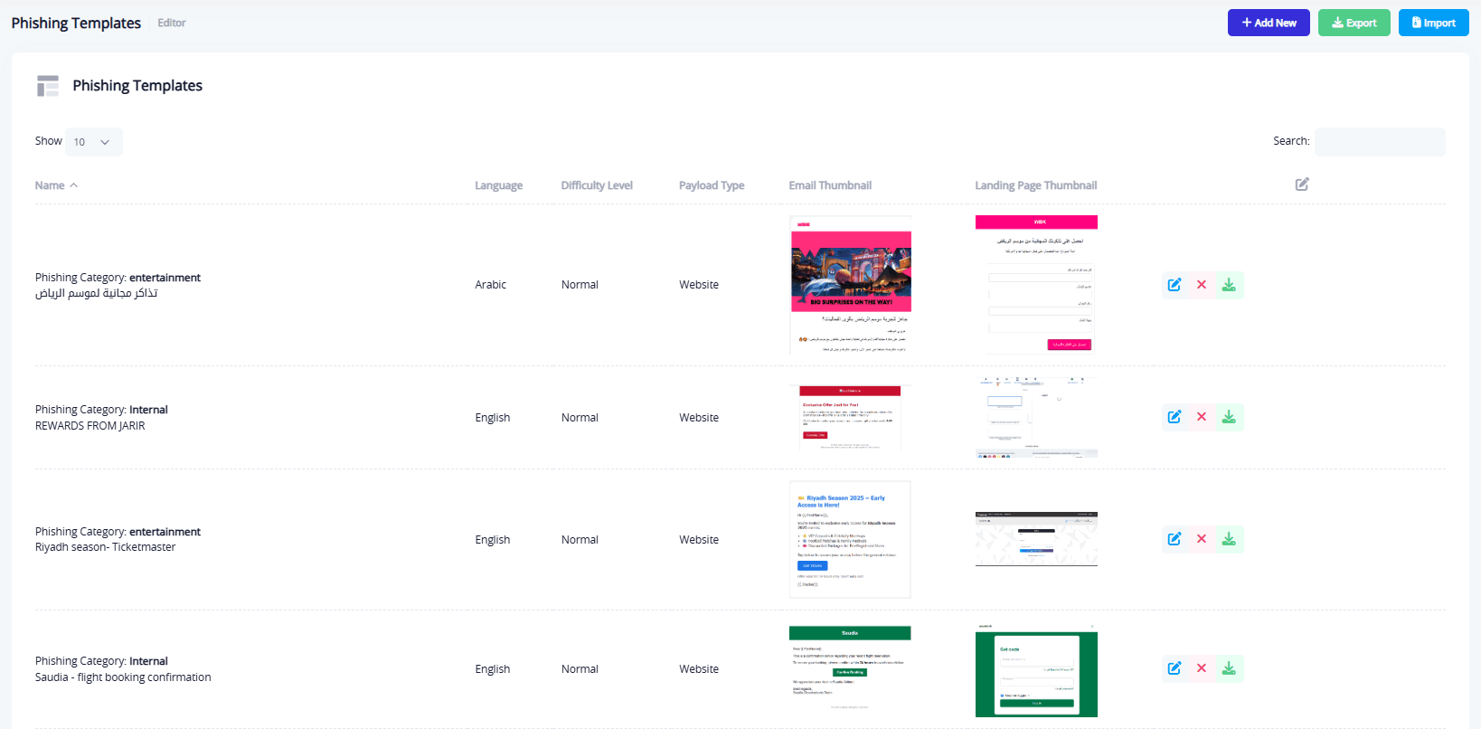Edit the Riyadh season- Ticketmaster template

click(x=1174, y=539)
